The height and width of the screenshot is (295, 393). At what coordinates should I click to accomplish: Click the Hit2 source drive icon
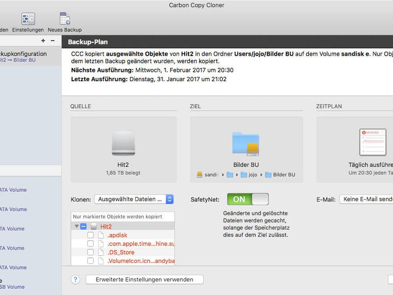click(x=123, y=143)
